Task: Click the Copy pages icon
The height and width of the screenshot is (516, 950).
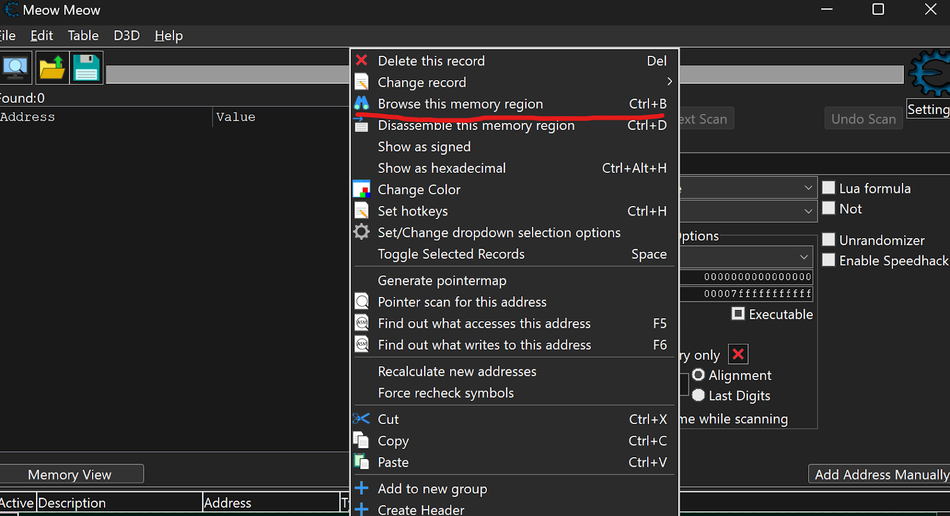Action: pos(361,440)
